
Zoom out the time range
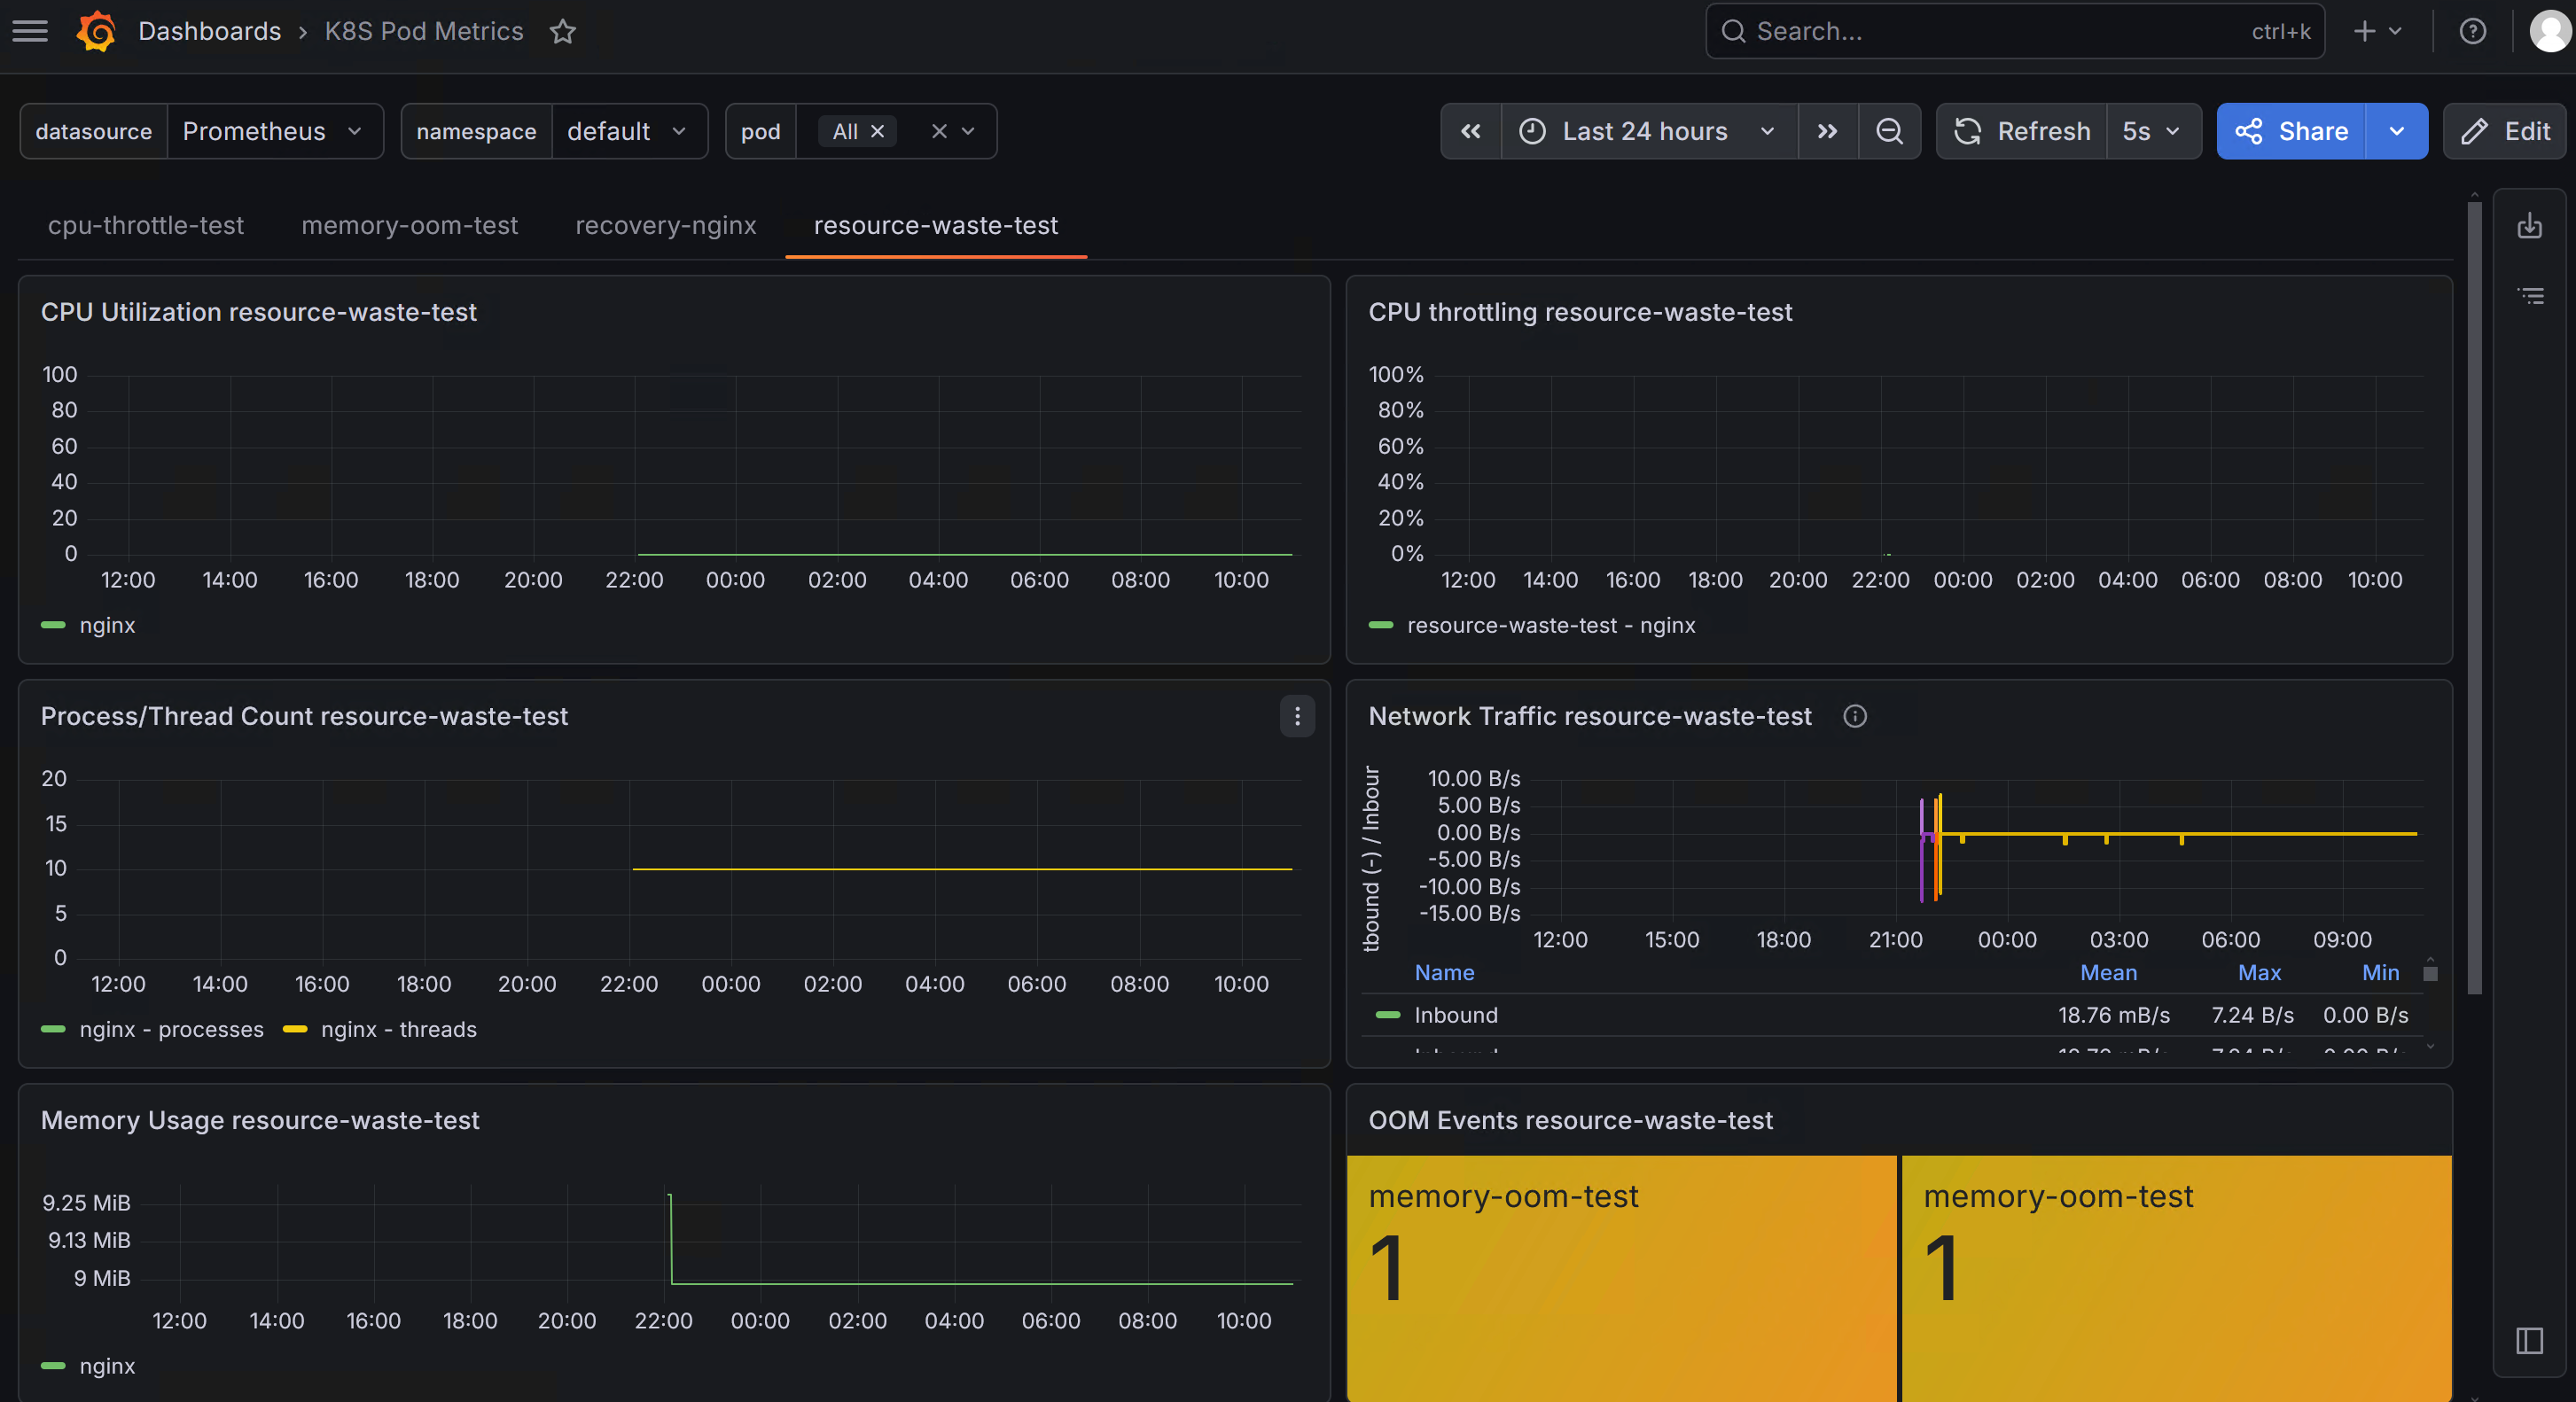coord(1889,131)
